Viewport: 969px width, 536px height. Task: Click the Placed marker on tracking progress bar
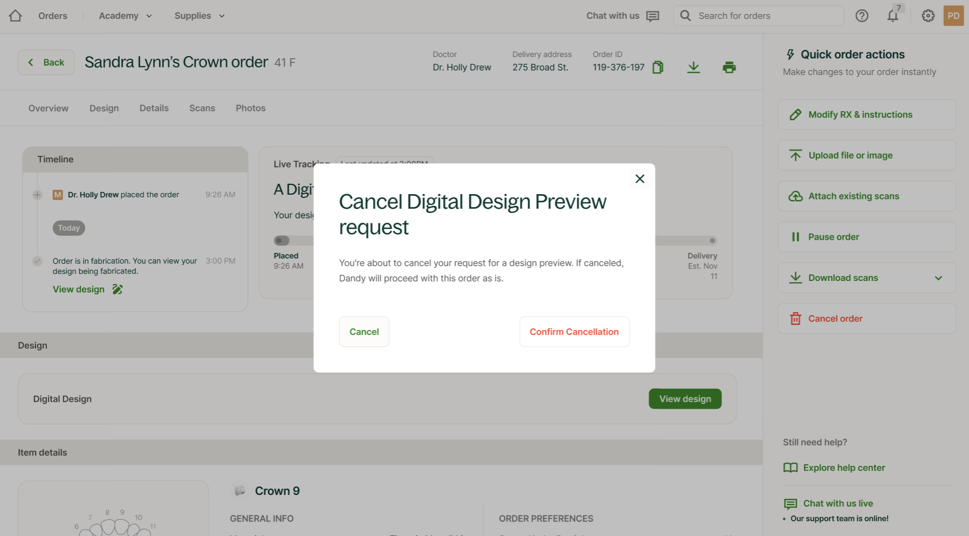281,240
